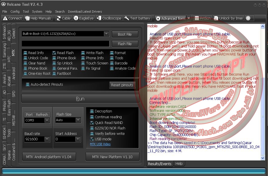Viewport: 268px width, 176px height.
Task: Switch to the Infineon side tab
Action: pyautogui.click(x=4, y=32)
